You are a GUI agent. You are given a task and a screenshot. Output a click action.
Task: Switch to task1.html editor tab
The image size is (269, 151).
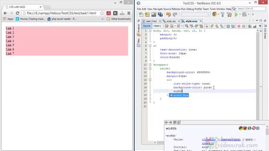[x=151, y=21]
